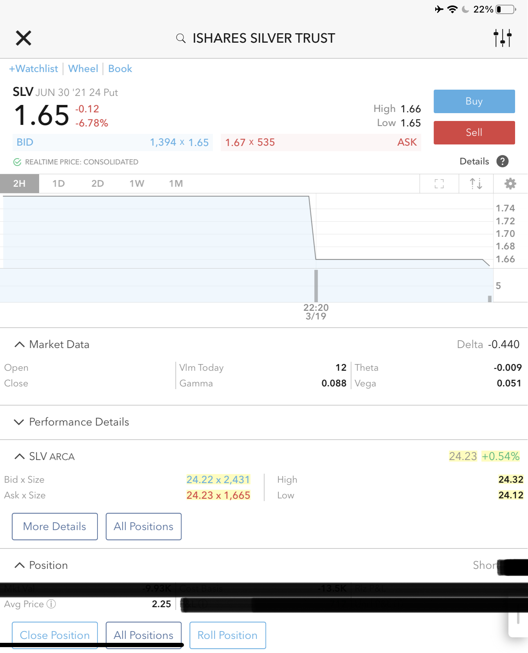Viewport: 528px width, 653px height.
Task: Tap the last price 1.65
Action: click(41, 115)
